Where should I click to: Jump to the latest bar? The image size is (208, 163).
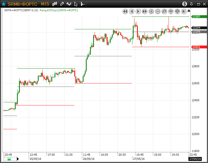pyautogui.click(x=184, y=11)
